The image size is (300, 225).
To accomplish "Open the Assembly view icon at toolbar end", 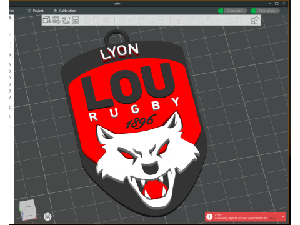I will tap(254, 20).
